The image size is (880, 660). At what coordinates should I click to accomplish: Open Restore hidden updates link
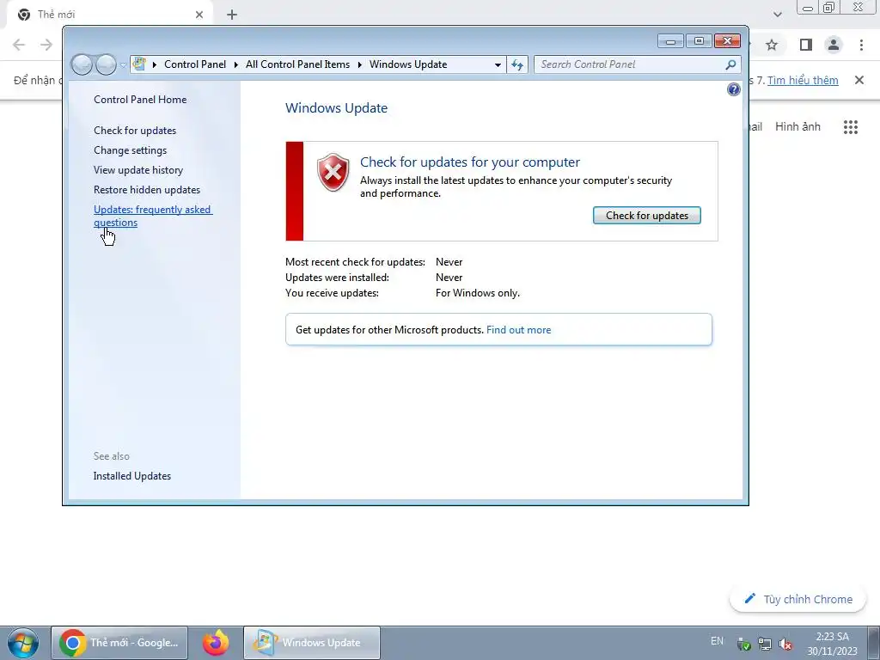click(146, 190)
